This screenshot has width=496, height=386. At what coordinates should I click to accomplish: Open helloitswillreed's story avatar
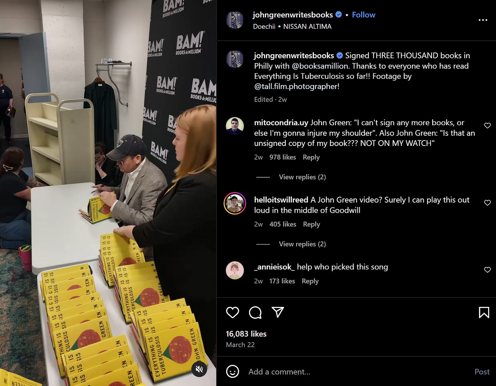235,204
